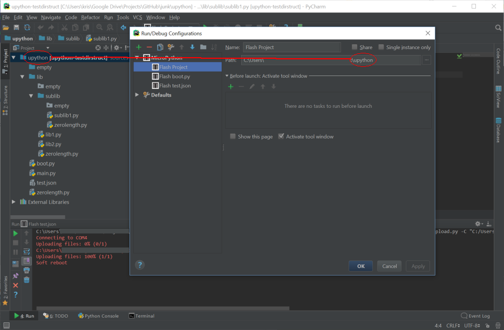Screen dimensions: 504x330
Task: Open the Database side panel
Action: tap(498, 130)
